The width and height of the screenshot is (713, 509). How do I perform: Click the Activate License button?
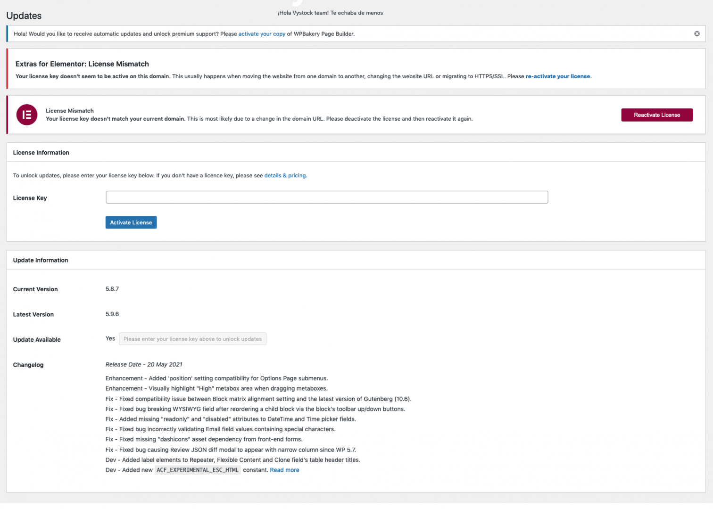131,222
